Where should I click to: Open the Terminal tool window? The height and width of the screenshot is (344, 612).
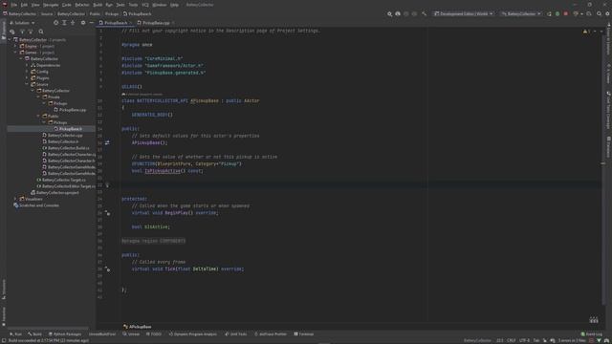pos(304,334)
